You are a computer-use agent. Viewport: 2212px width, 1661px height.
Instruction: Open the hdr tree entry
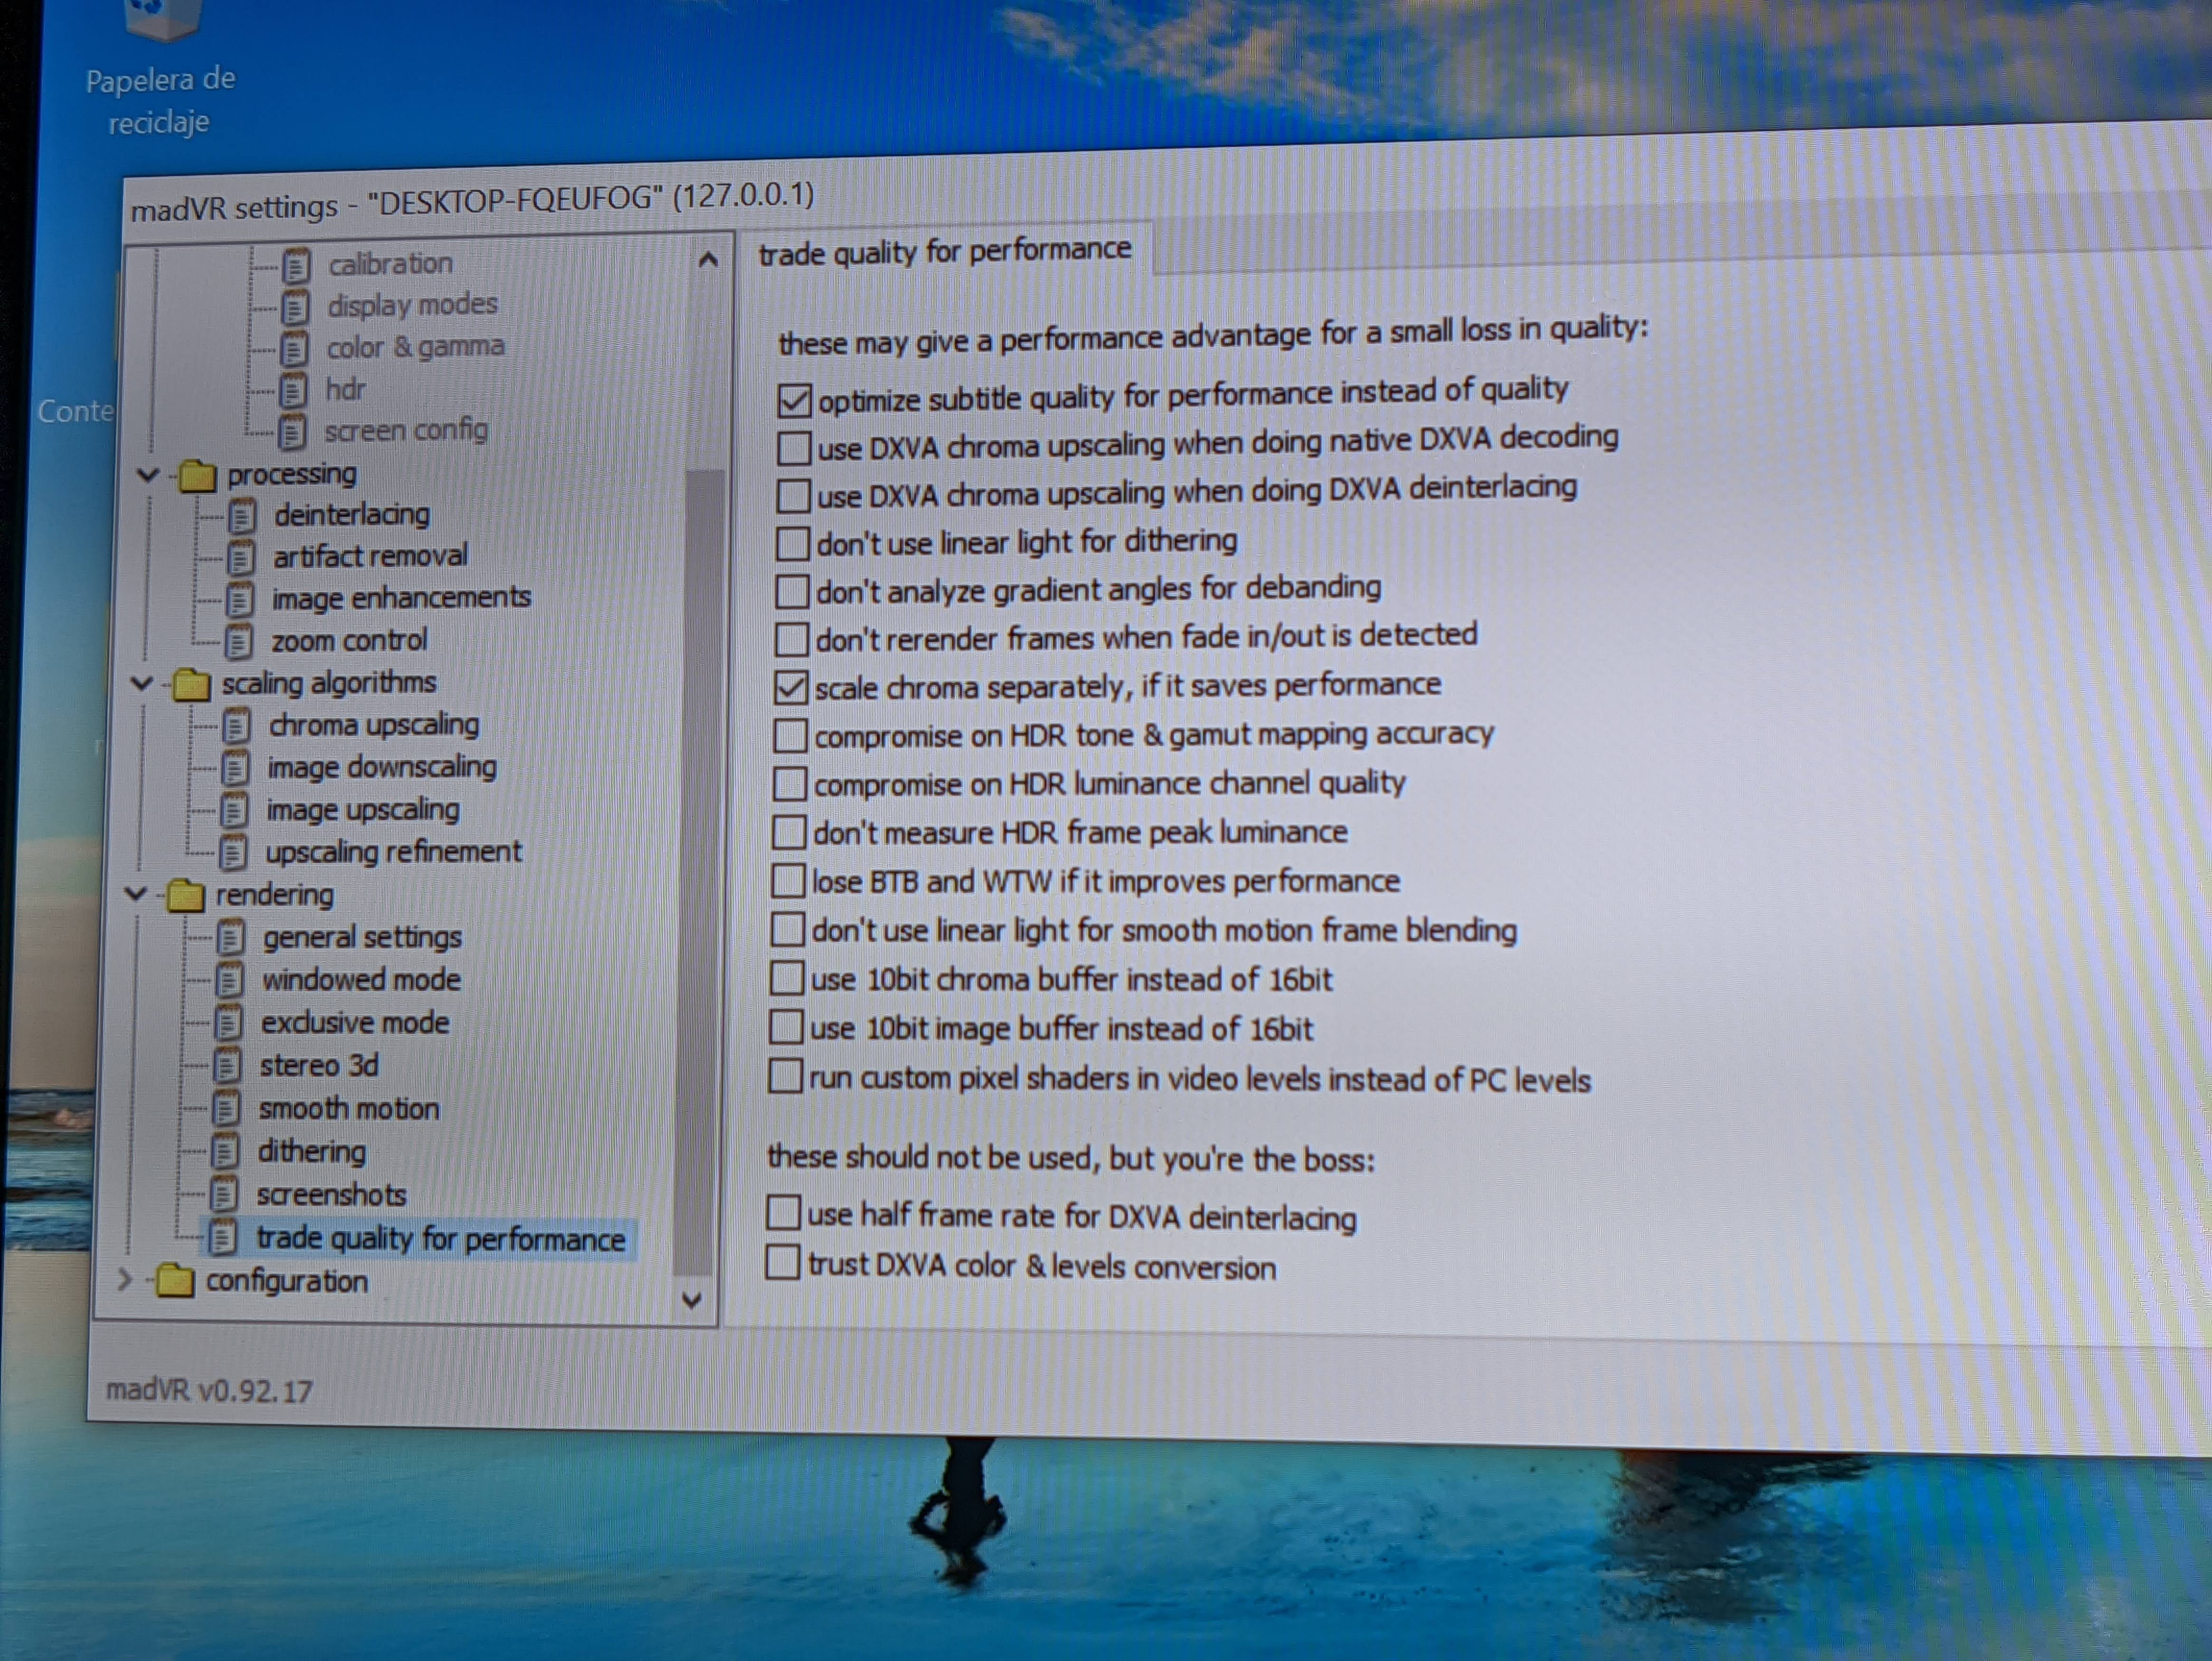[x=345, y=390]
